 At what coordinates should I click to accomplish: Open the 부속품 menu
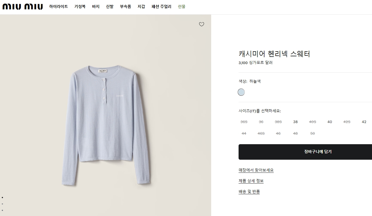(x=125, y=7)
